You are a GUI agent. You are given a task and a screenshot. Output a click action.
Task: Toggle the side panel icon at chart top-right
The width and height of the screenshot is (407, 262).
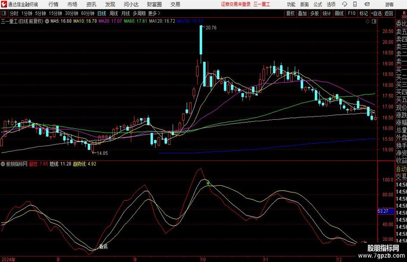[x=374, y=22]
